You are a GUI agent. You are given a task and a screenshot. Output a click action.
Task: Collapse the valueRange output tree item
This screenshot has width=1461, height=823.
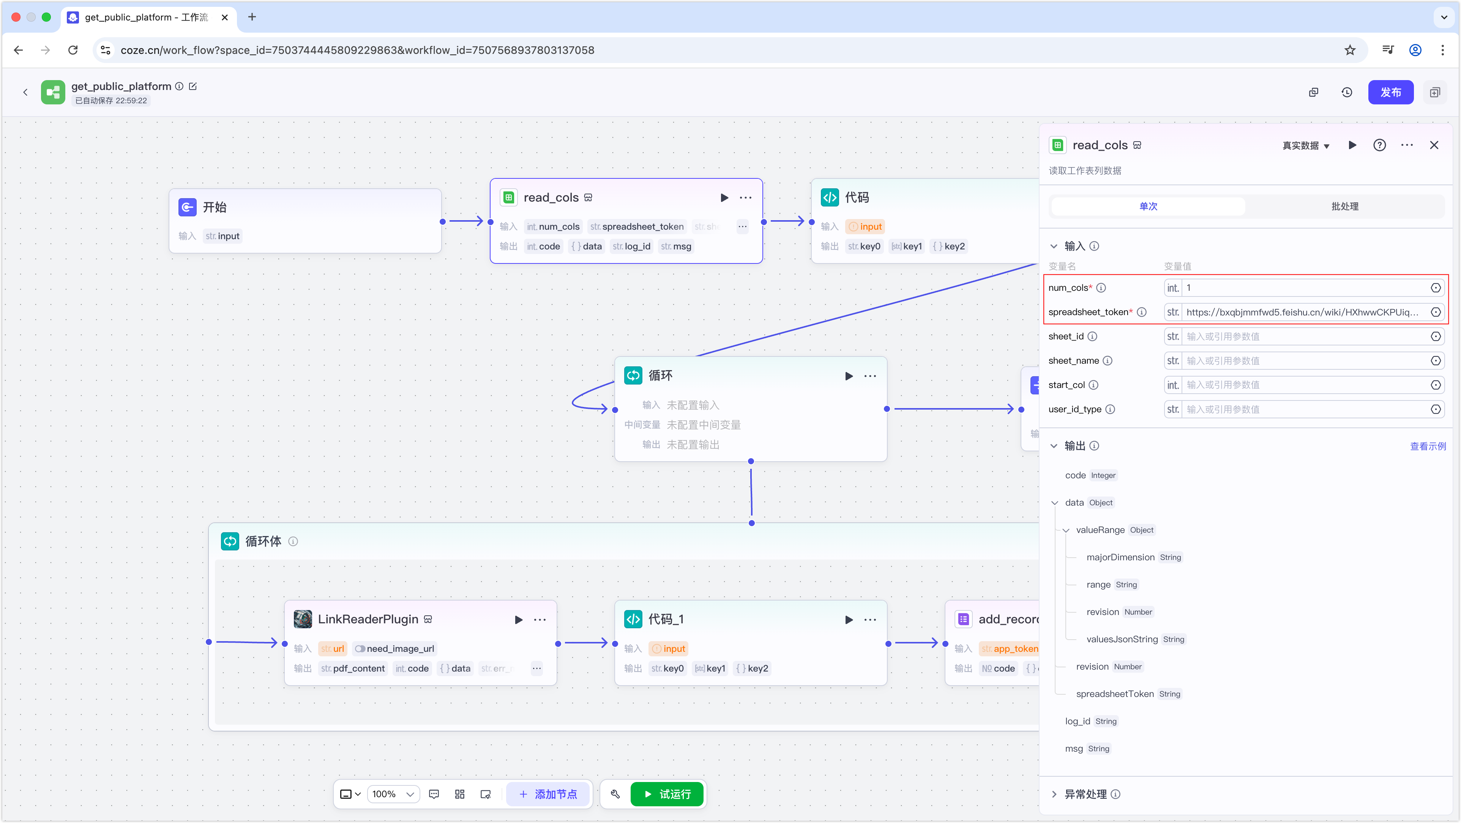coord(1066,530)
